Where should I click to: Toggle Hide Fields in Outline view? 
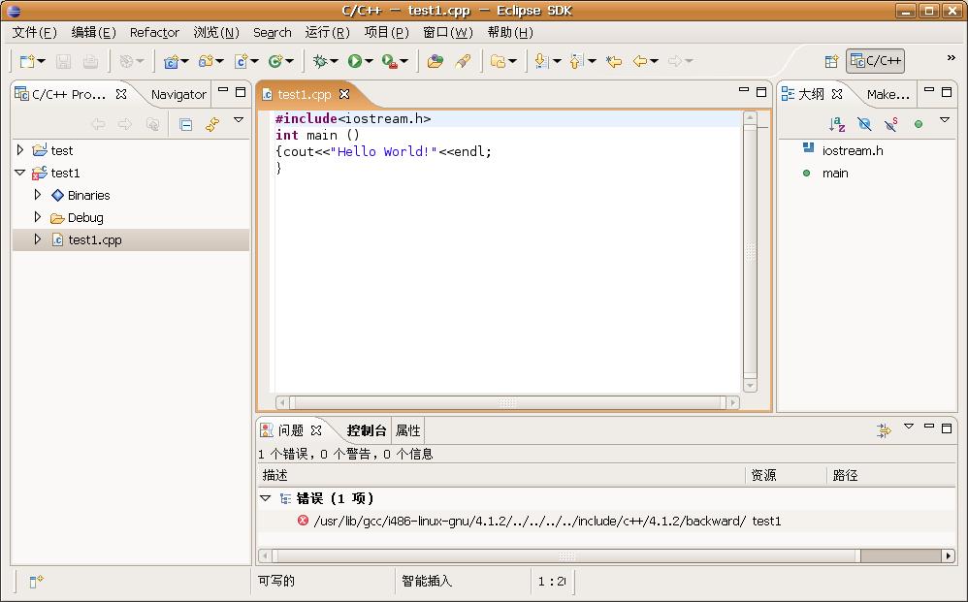tap(864, 124)
